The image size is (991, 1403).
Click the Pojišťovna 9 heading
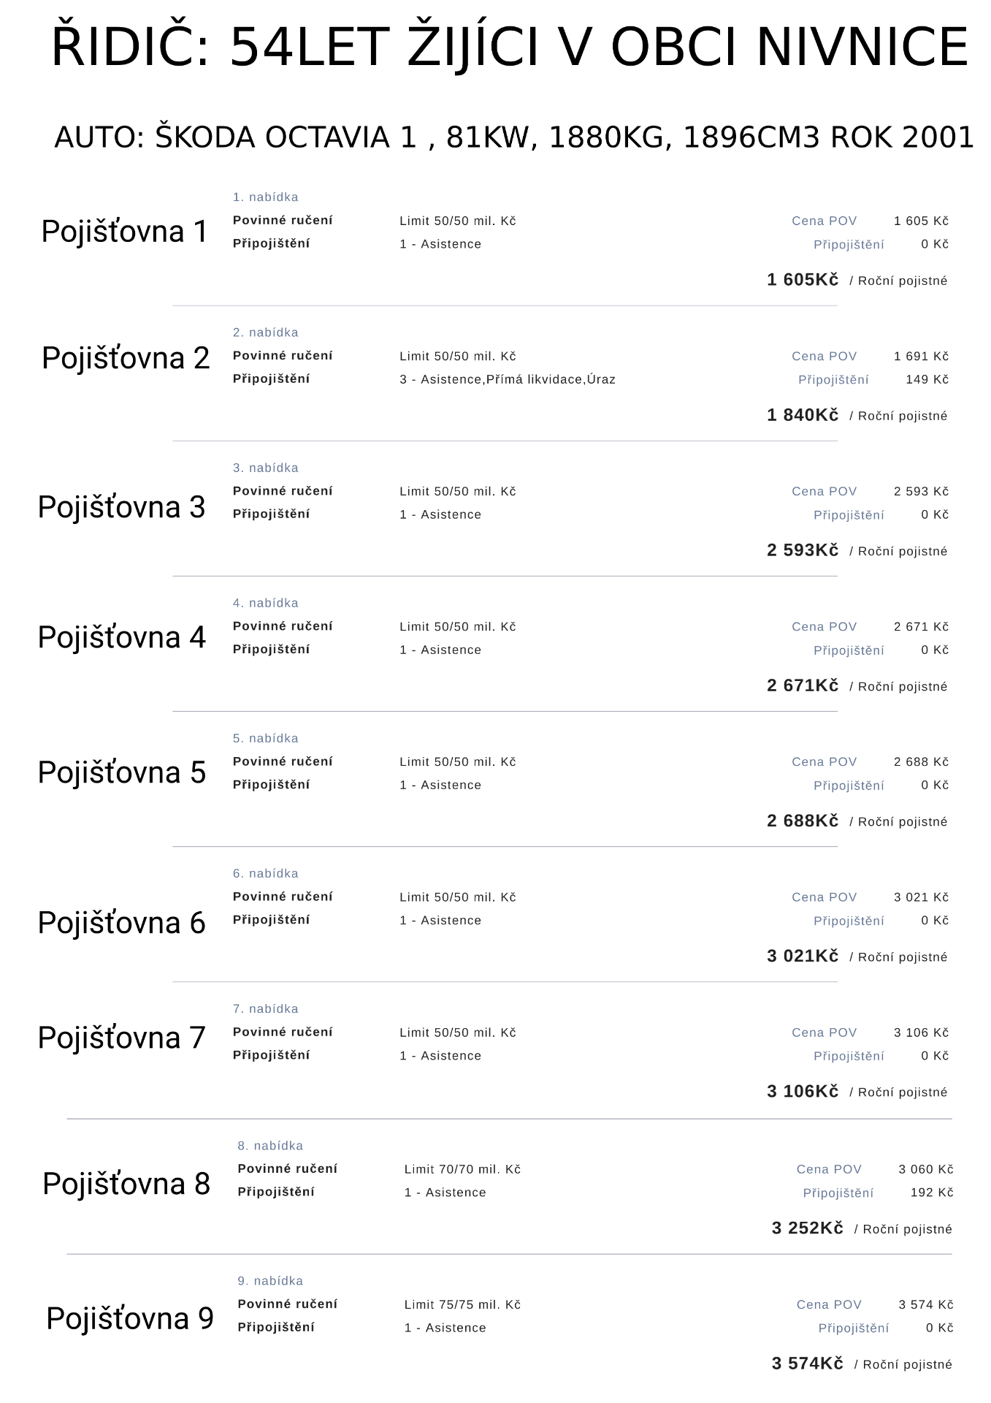click(x=130, y=1319)
